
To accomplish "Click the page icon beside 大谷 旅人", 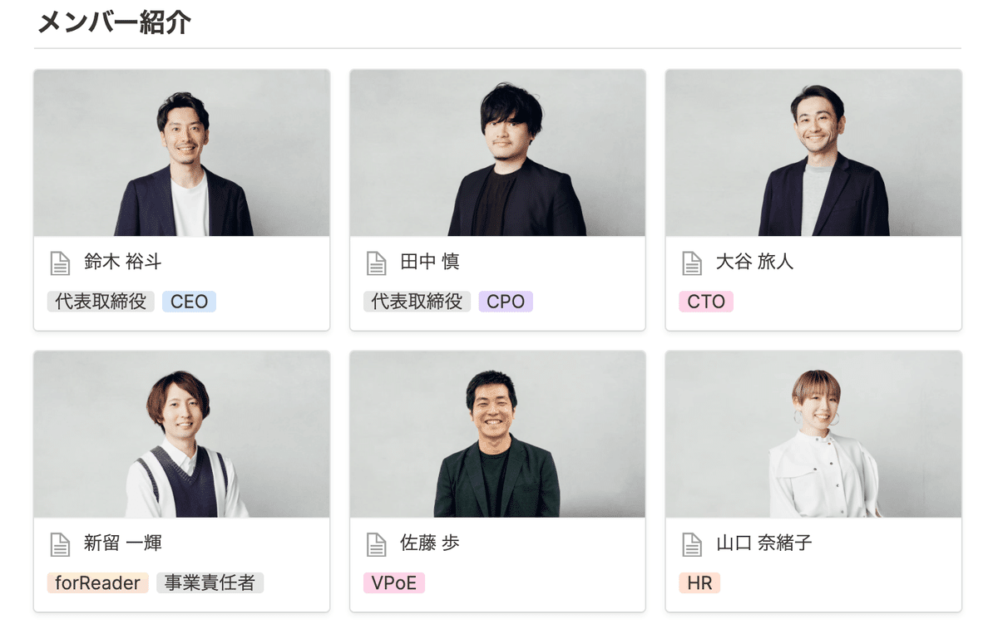I will [x=692, y=263].
